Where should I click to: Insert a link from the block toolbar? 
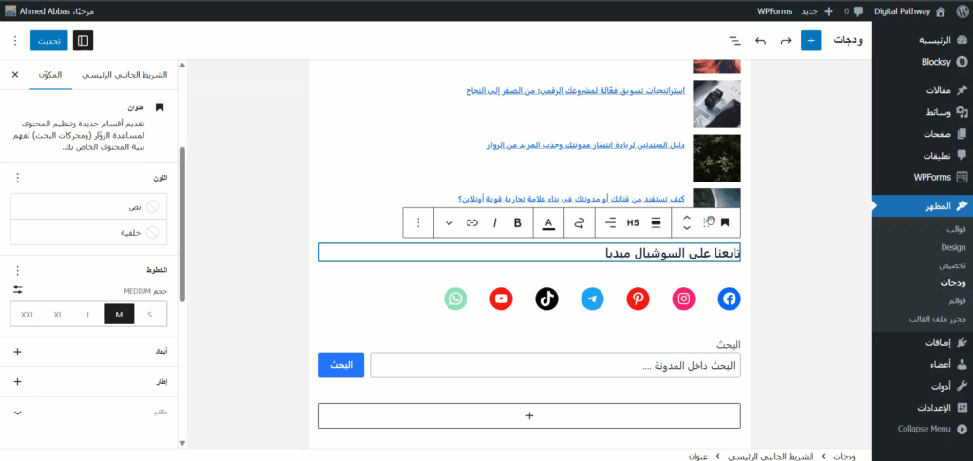[471, 222]
